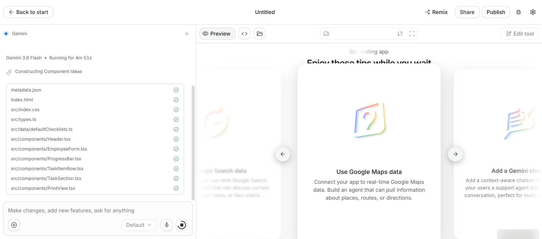542x239 pixels.
Task: Switch to the code view icon
Action: [244, 34]
